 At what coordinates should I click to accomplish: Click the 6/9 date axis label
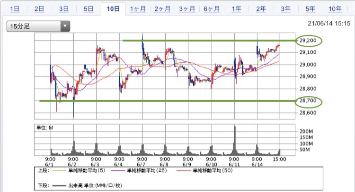(187, 165)
